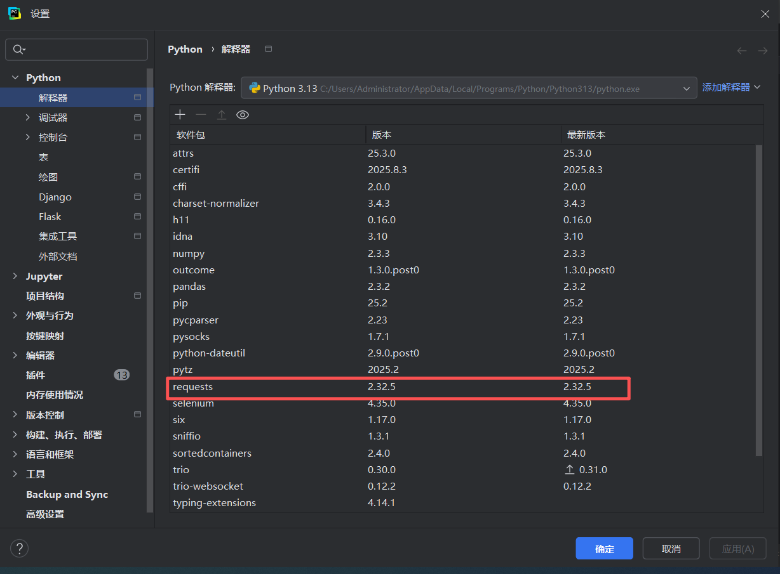Click the project icon on 调试器 row
This screenshot has width=780, height=574.
[137, 117]
